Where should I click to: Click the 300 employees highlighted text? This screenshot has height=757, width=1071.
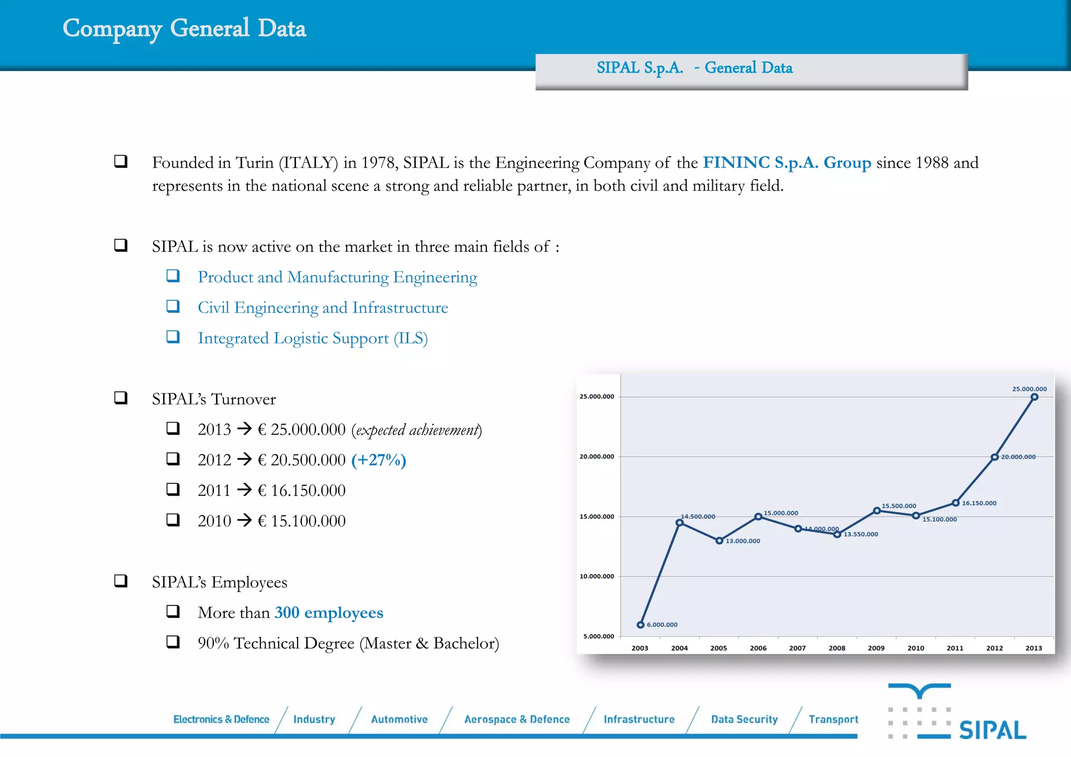click(x=329, y=612)
